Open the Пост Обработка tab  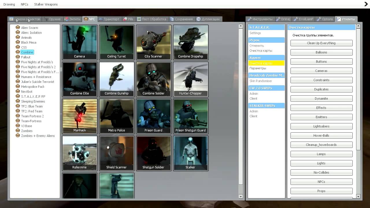point(152,19)
